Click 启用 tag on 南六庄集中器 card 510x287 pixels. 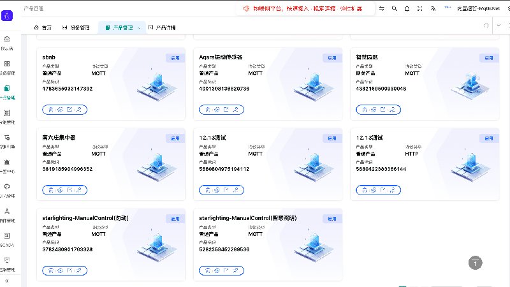[x=175, y=138]
